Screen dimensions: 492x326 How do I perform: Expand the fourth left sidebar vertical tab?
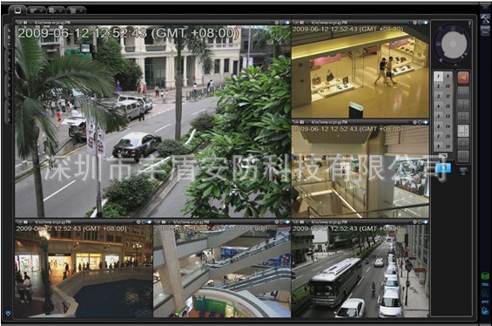pos(8,112)
